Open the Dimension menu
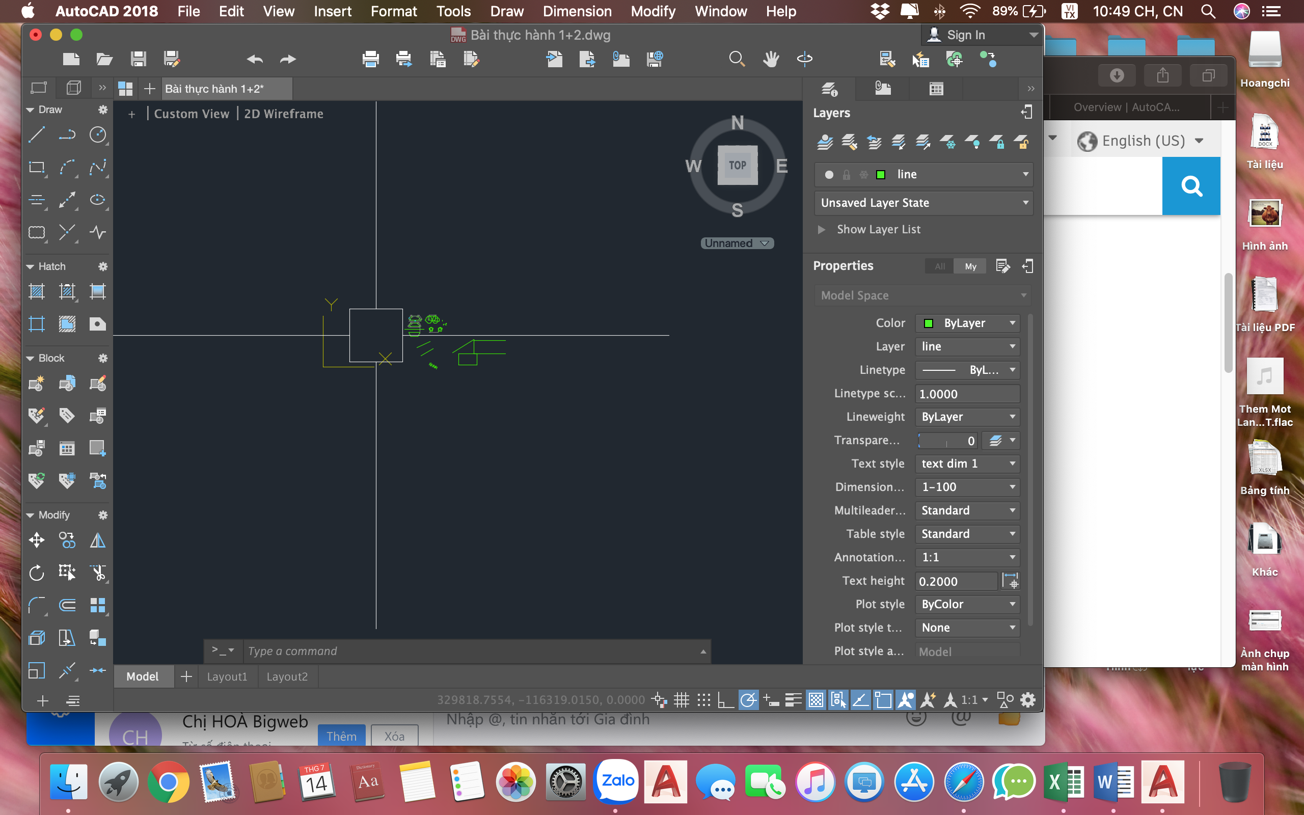The image size is (1304, 815). 577,11
